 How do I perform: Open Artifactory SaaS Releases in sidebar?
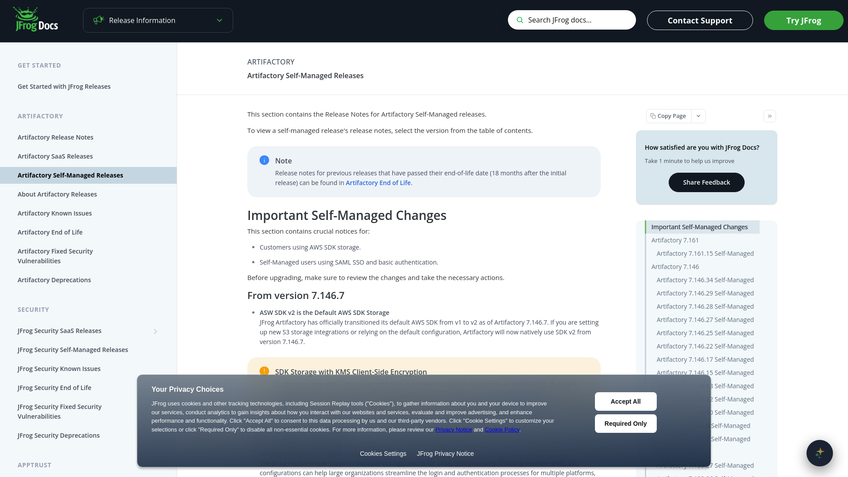55,156
